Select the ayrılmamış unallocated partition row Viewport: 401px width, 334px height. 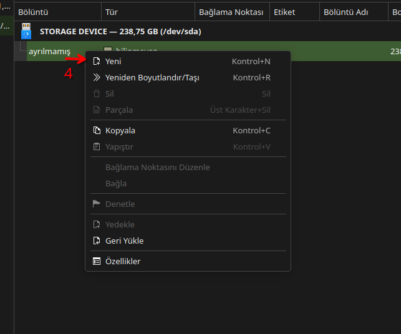point(50,51)
